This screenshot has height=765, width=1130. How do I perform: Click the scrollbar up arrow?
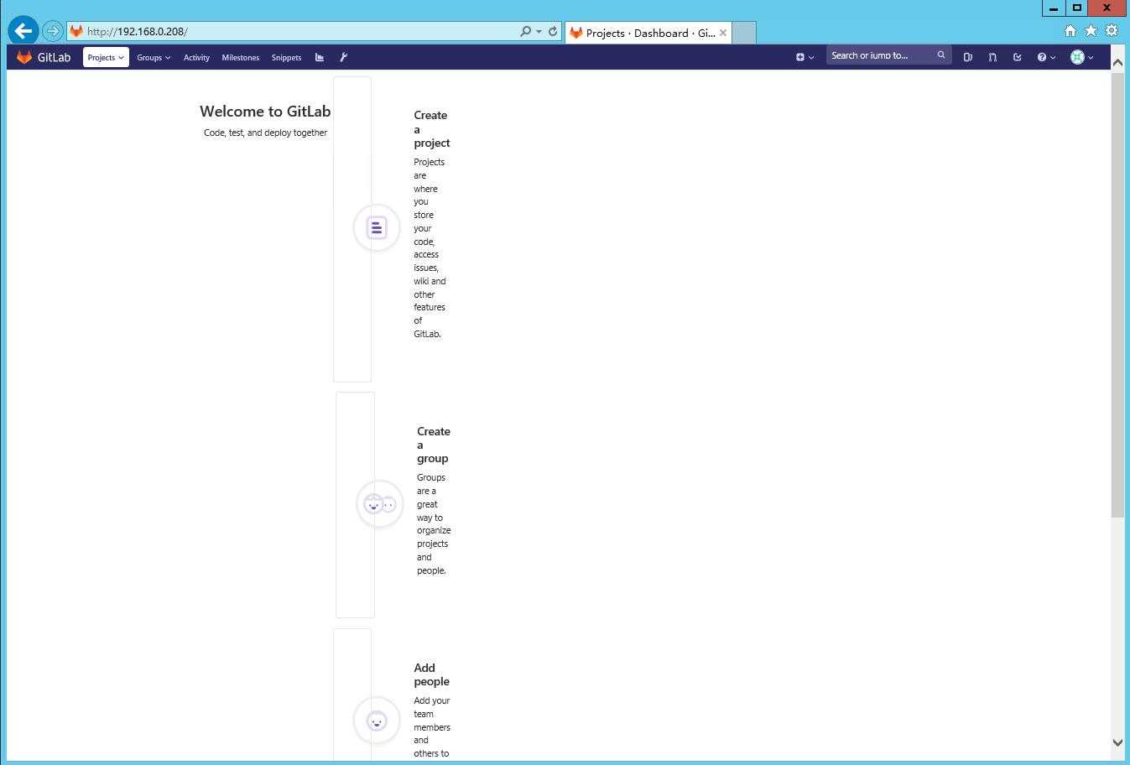[x=1117, y=63]
